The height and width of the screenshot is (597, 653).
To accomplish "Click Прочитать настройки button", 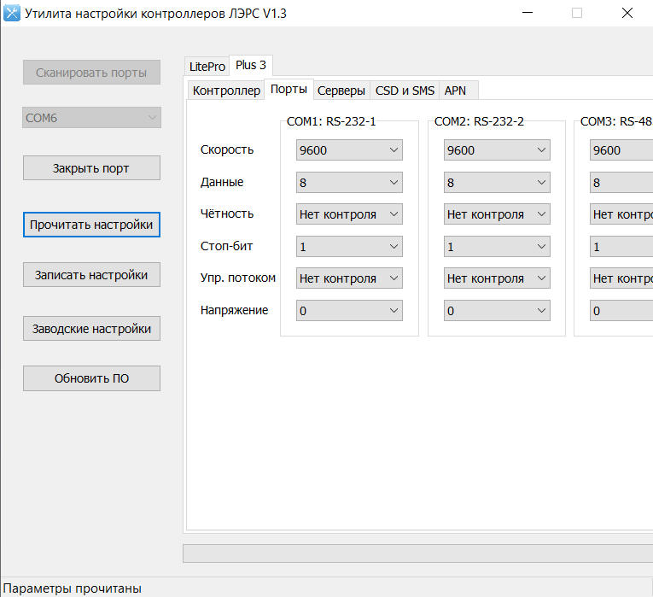I will point(91,225).
